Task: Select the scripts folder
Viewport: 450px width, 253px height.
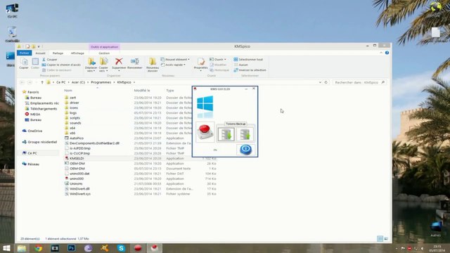Action: [72, 118]
